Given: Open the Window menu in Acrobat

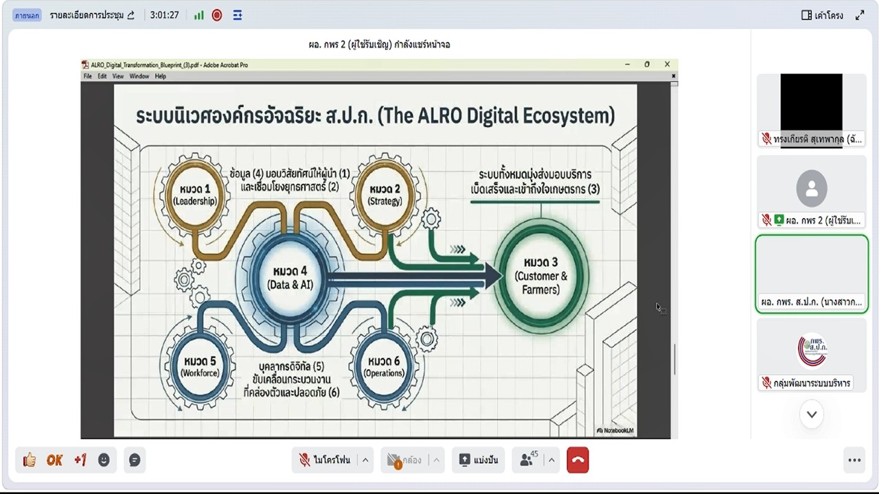Looking at the screenshot, I should tap(139, 76).
